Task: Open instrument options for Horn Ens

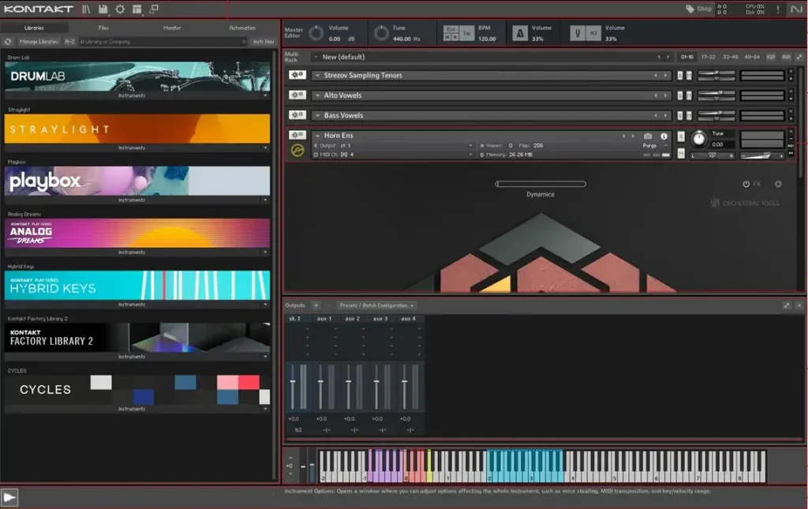Action: tap(297, 136)
